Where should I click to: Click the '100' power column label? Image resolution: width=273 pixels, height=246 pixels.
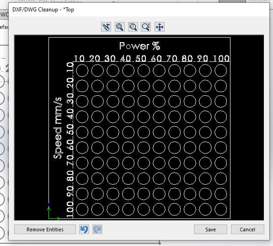point(221,58)
